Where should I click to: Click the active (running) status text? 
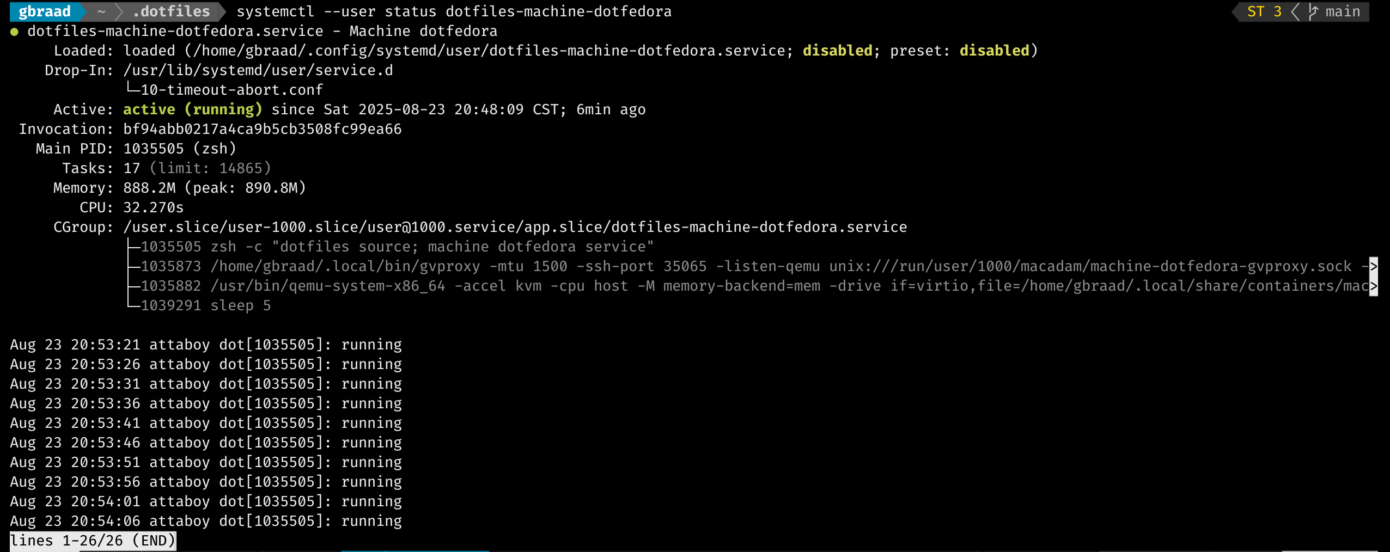click(193, 109)
